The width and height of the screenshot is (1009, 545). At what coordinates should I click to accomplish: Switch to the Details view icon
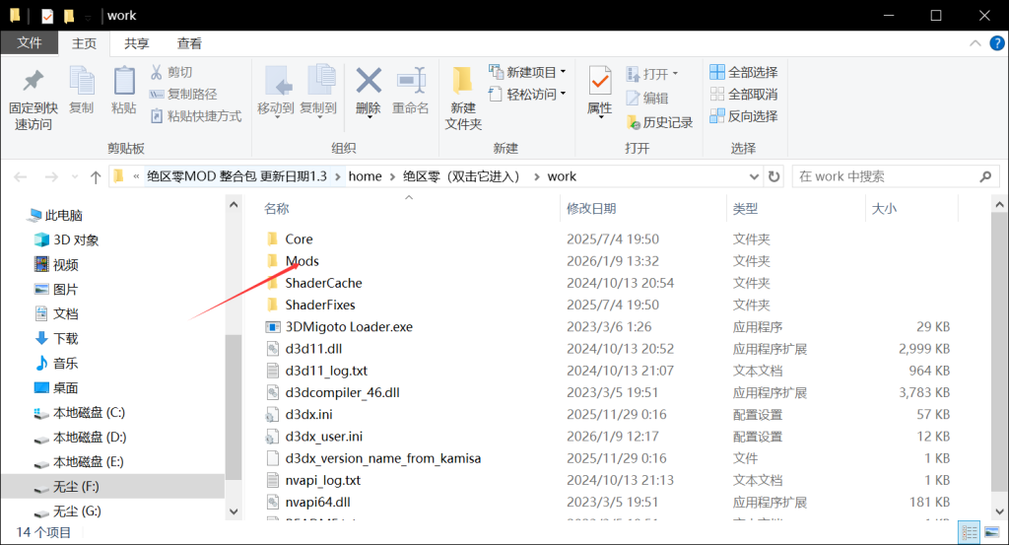click(x=970, y=533)
